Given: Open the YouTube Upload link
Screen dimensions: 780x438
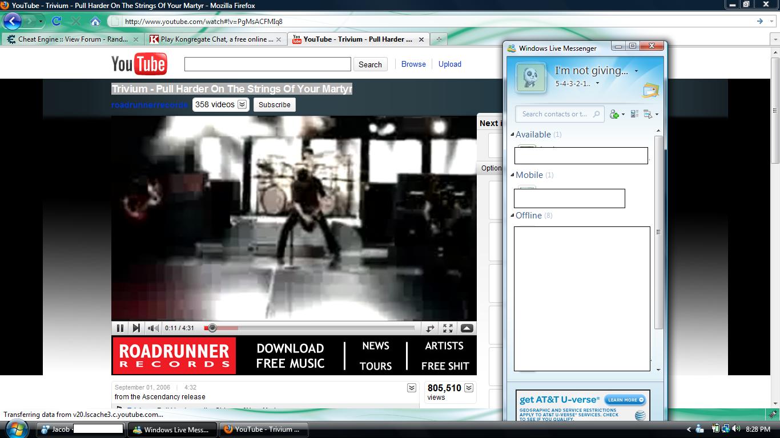Looking at the screenshot, I should [450, 64].
